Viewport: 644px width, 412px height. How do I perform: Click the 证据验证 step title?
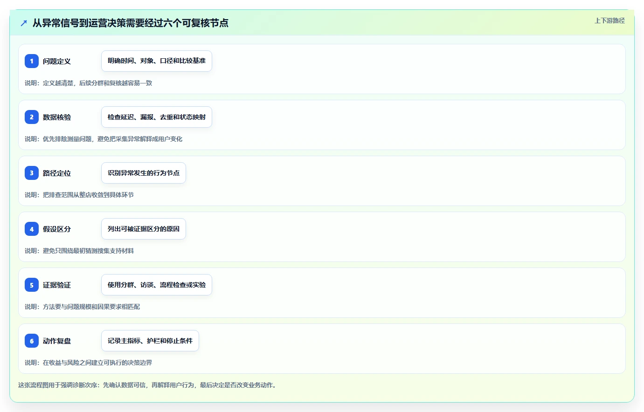tap(57, 285)
